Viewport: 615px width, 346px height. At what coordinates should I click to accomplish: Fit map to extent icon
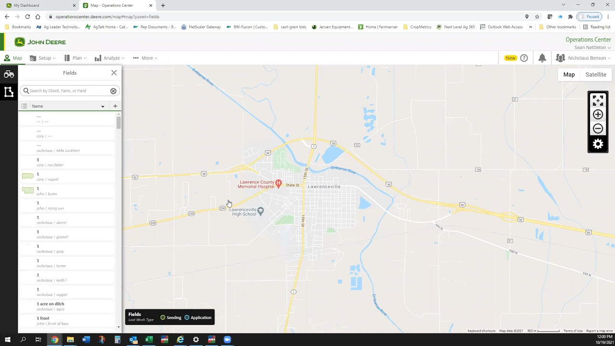(598, 100)
